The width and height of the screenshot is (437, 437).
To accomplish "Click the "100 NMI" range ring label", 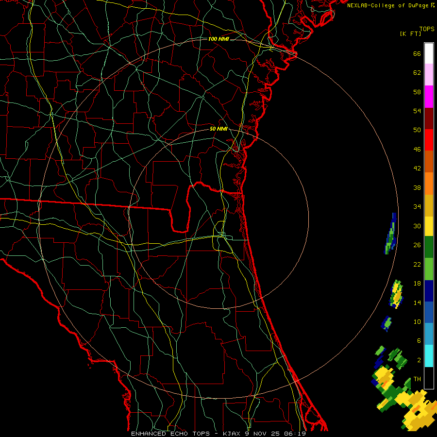I will [218, 39].
